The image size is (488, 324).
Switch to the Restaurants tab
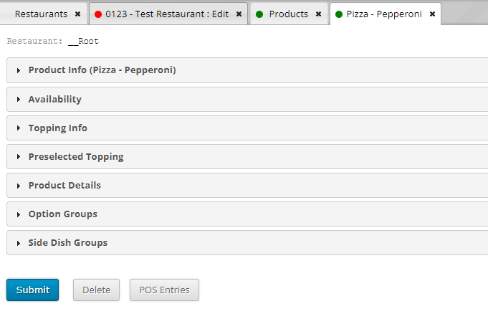click(x=41, y=14)
